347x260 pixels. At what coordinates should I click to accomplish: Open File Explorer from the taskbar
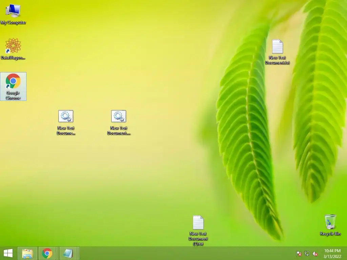27,253
